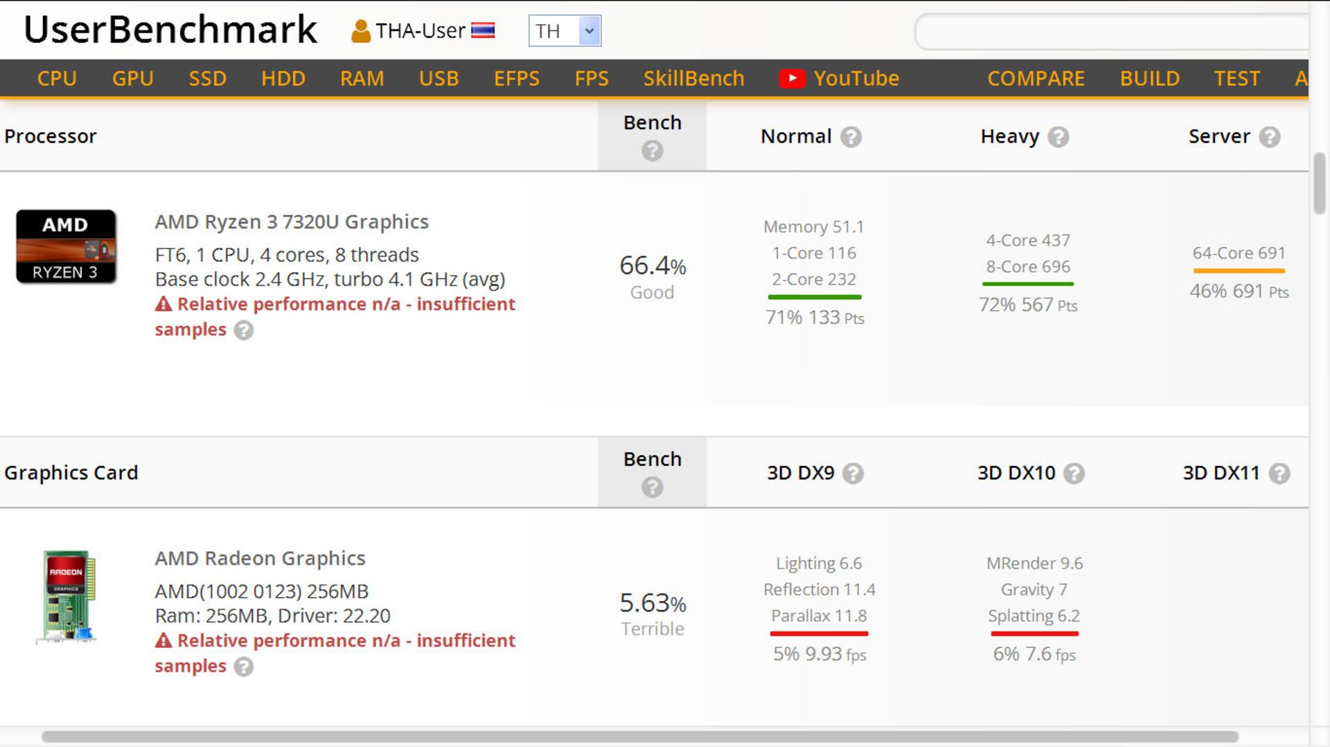
Task: Click the help icon next to 3D DX9
Action: point(853,474)
